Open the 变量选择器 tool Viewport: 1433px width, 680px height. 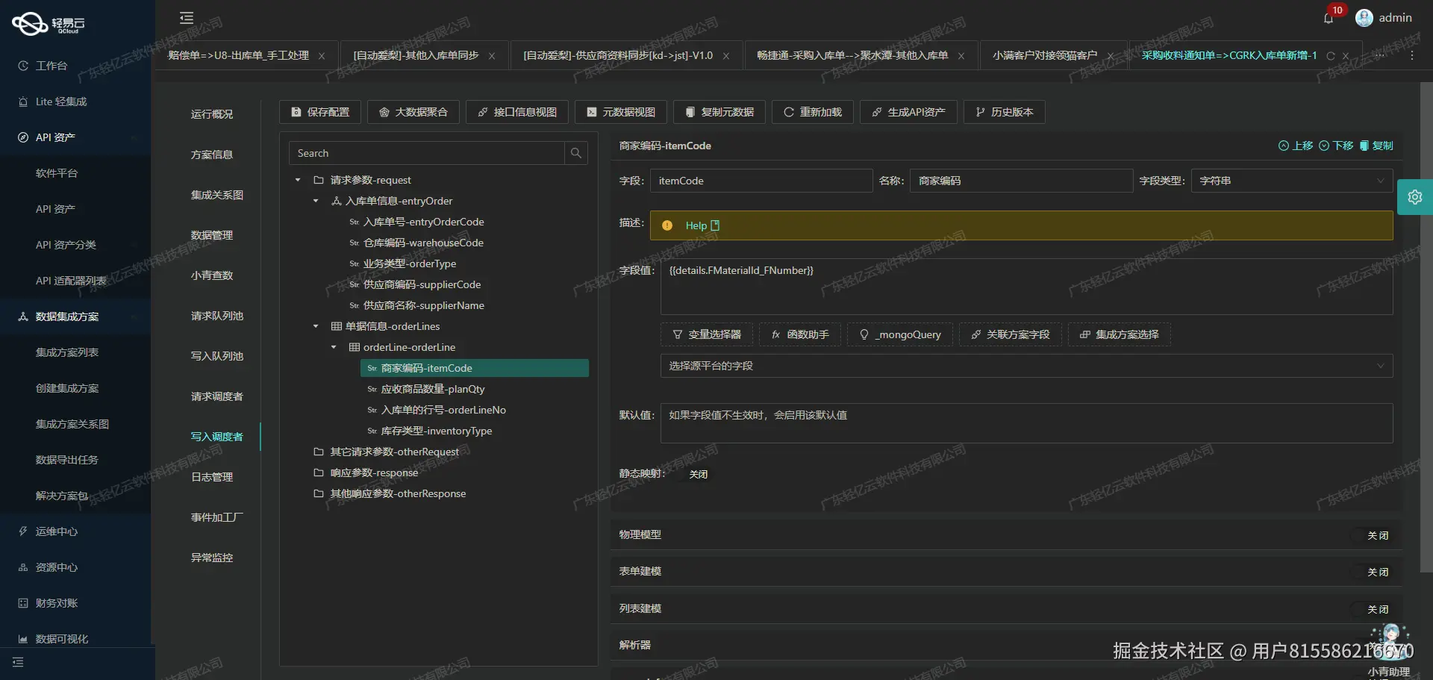point(706,334)
